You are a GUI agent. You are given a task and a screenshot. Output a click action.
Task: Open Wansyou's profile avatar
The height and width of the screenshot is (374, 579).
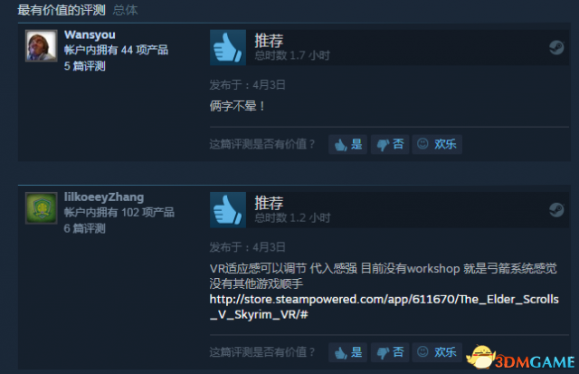coord(42,46)
